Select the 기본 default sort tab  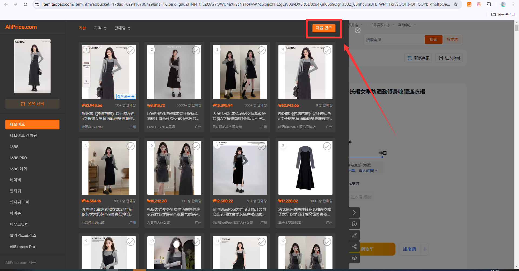click(x=82, y=28)
